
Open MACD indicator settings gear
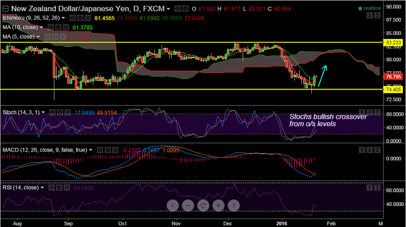tap(108, 150)
